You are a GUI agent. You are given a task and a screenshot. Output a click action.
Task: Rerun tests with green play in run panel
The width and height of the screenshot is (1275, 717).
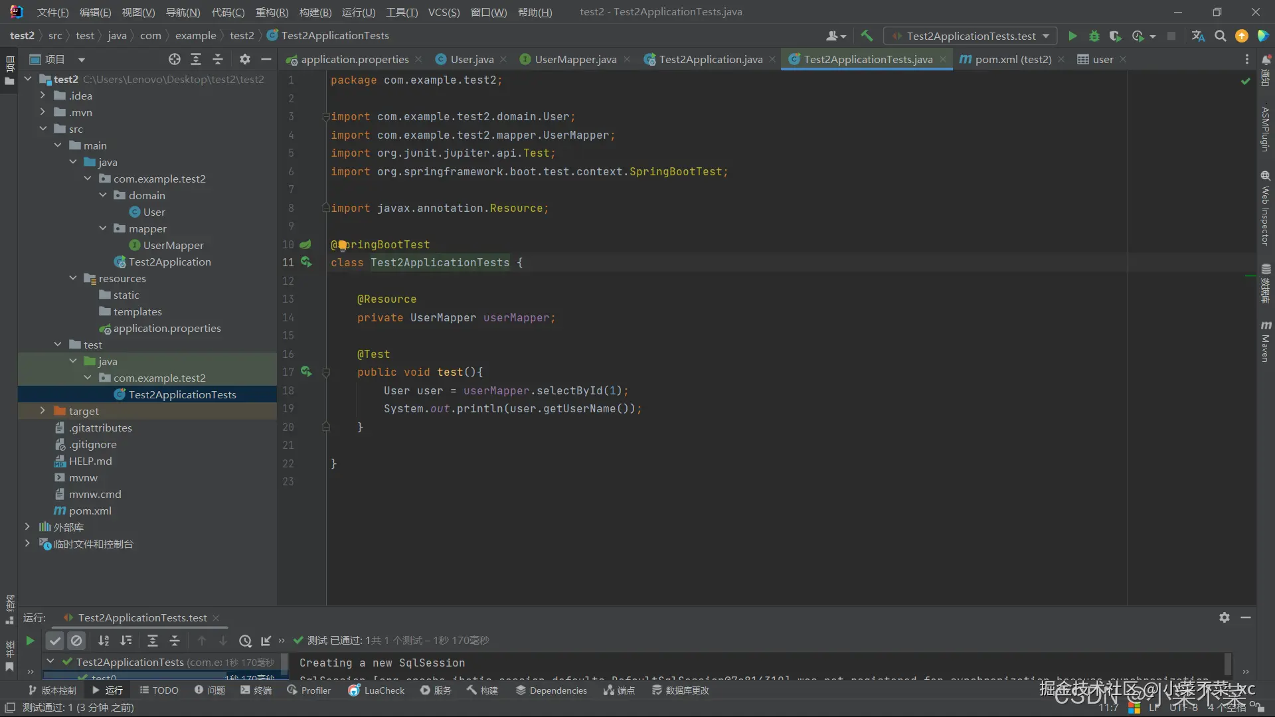[30, 641]
